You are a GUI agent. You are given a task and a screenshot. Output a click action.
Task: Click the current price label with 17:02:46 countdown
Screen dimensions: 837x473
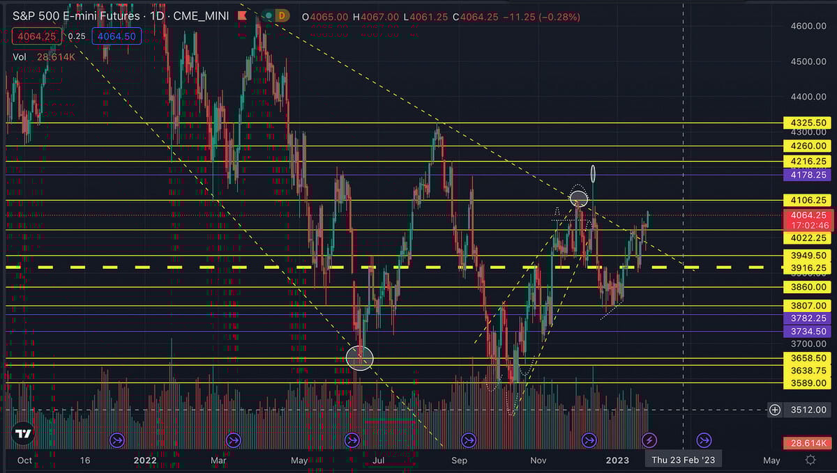click(808, 220)
